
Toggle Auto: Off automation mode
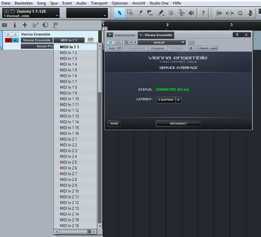pyautogui.click(x=115, y=48)
